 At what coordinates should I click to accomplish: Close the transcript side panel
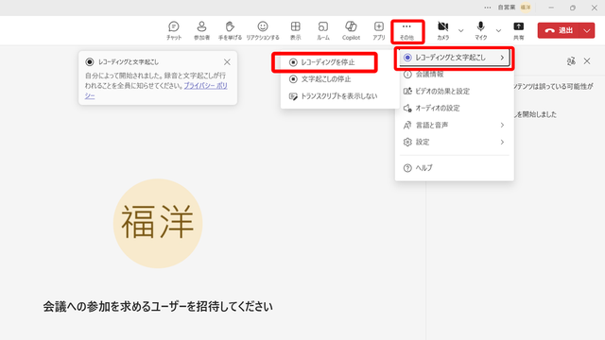(x=587, y=60)
